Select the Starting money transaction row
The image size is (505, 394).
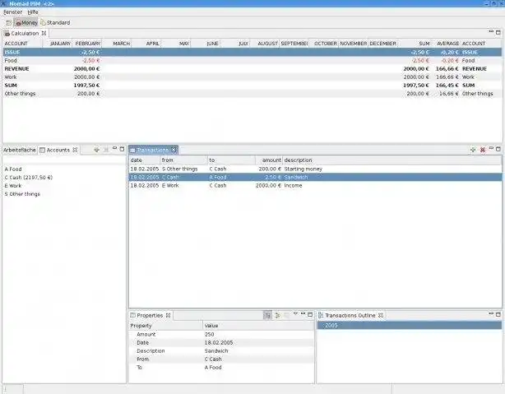tap(315, 169)
